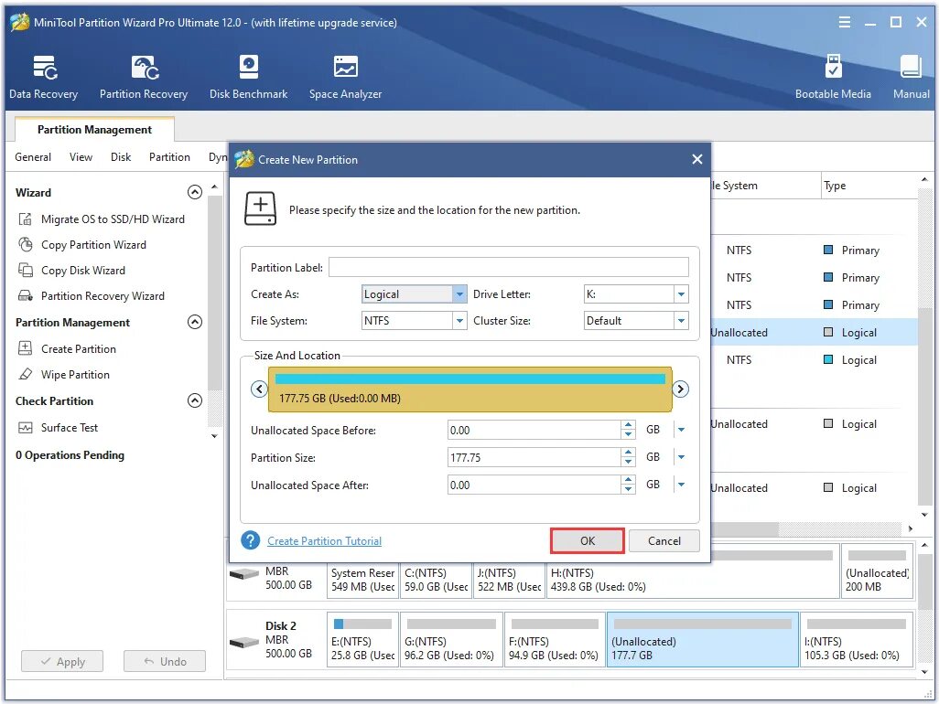939x704 pixels.
Task: Open the Cluster Size dropdown
Action: 681,321
